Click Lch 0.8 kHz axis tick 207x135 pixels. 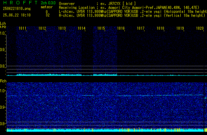pos(3,66)
